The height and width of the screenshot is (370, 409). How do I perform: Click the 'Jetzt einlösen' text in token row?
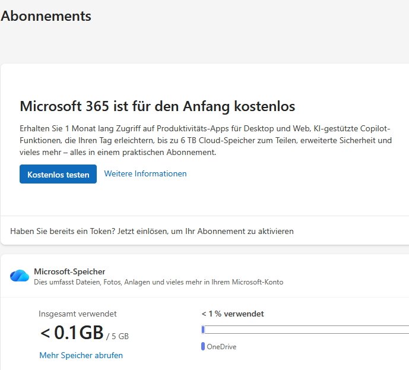[x=142, y=231]
